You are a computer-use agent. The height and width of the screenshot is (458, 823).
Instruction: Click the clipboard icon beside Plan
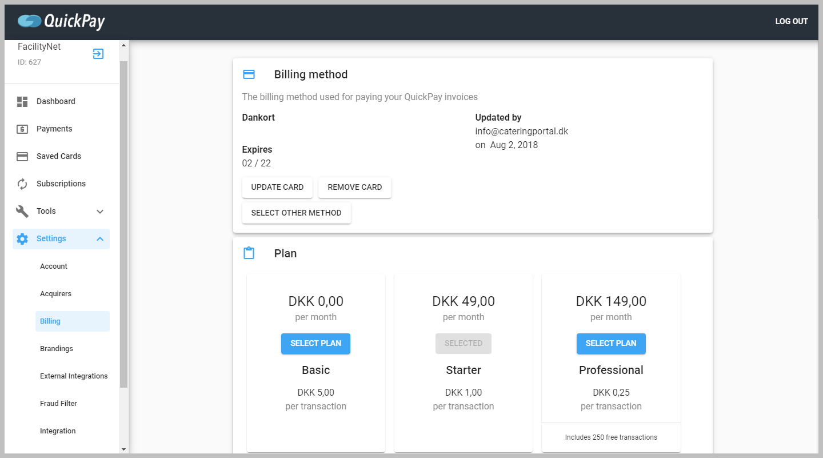tap(249, 252)
